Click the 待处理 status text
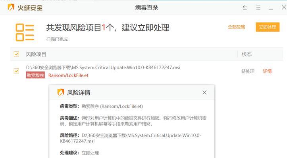 [x=248, y=71]
